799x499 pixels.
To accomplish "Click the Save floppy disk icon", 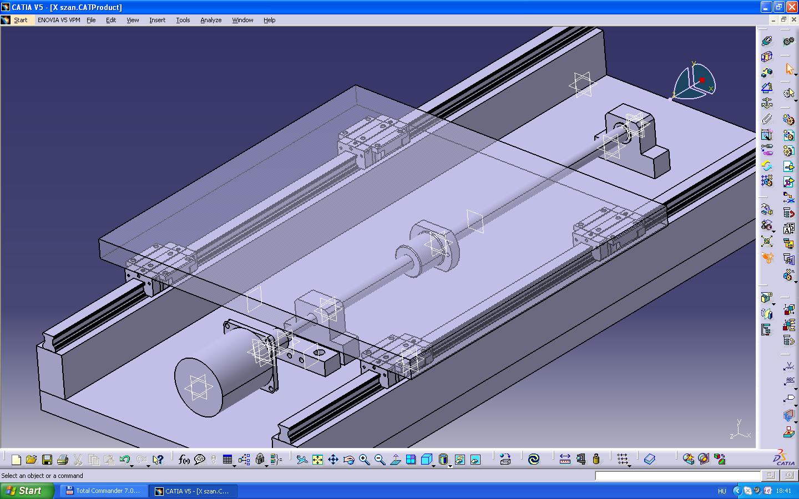I will click(47, 460).
